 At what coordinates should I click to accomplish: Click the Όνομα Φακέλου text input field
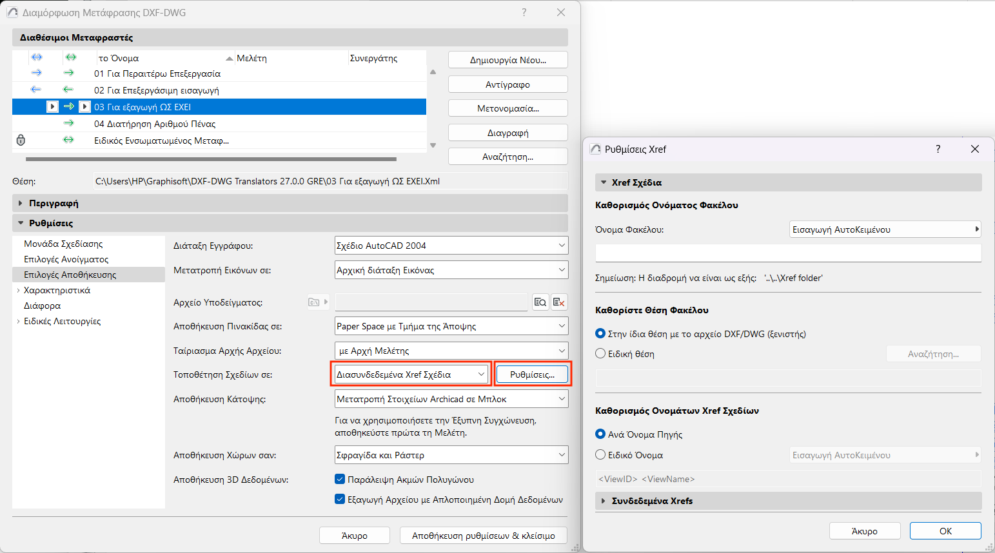pos(788,253)
